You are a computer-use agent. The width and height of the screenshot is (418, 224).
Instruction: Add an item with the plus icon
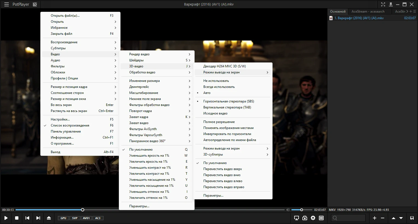pyautogui.click(x=375, y=218)
